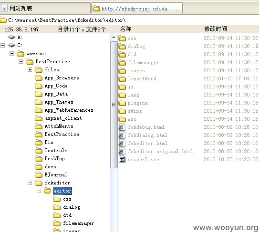
Task: Click the 目录11个，文件5个 status text
Action: pos(82,29)
